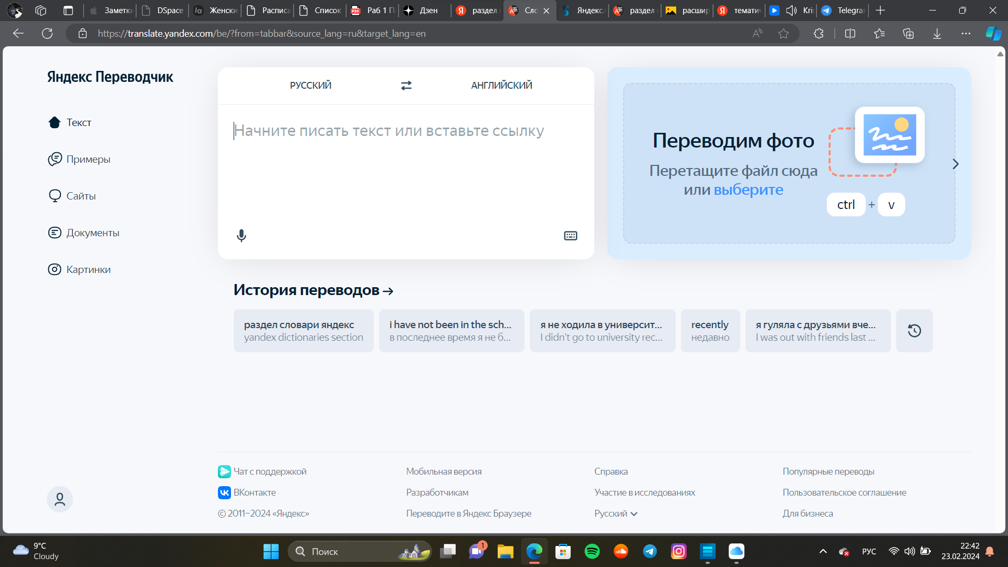Image resolution: width=1008 pixels, height=567 pixels.
Task: Click выберите to choose photo file
Action: tap(748, 190)
